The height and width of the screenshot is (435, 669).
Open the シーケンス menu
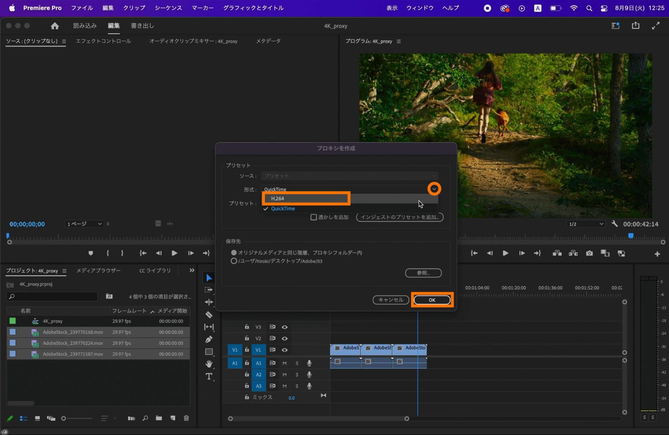pos(168,8)
